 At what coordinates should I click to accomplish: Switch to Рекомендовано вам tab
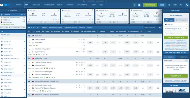pyautogui.click(x=55, y=28)
